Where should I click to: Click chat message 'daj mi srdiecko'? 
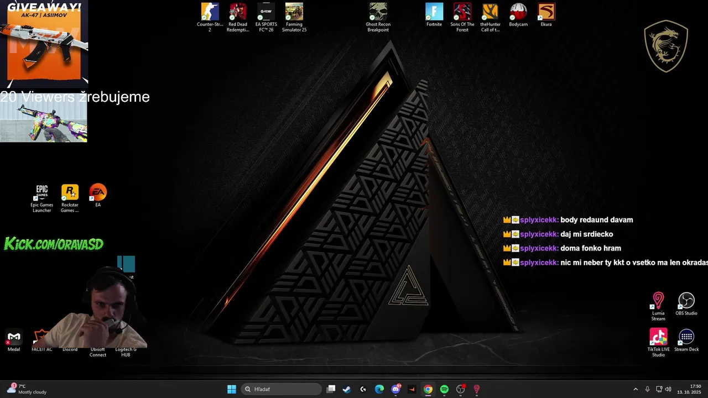coord(587,234)
